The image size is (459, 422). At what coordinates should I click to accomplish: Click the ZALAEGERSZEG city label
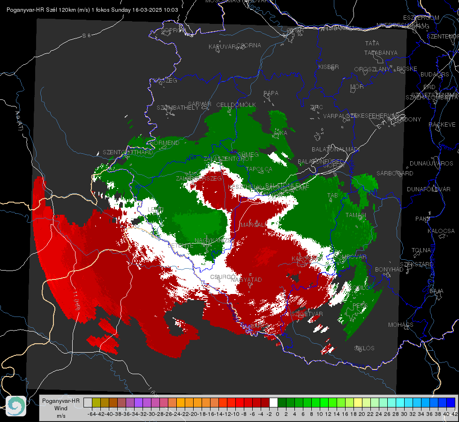(x=199, y=178)
